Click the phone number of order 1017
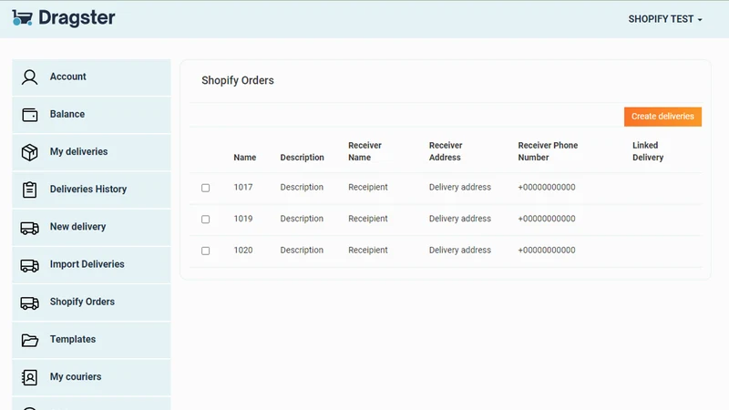Screen dimensions: 729x410 pyautogui.click(x=546, y=188)
